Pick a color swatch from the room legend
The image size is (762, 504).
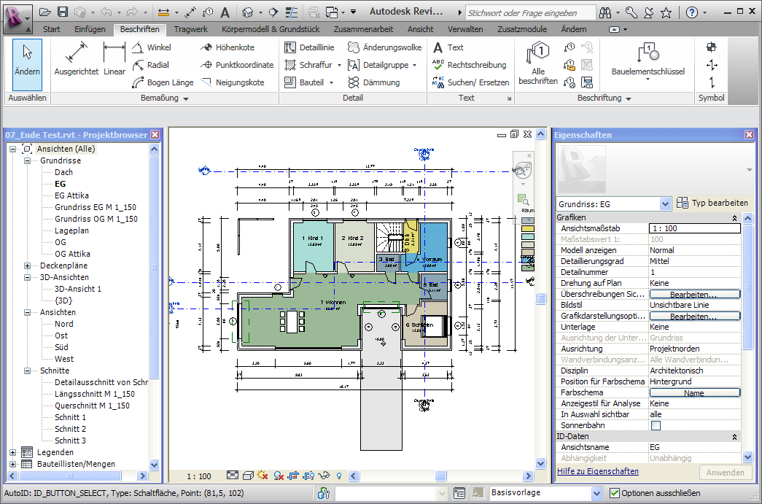tap(528, 228)
